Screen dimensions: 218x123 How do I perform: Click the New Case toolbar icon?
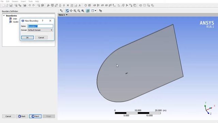click(x=3, y=5)
